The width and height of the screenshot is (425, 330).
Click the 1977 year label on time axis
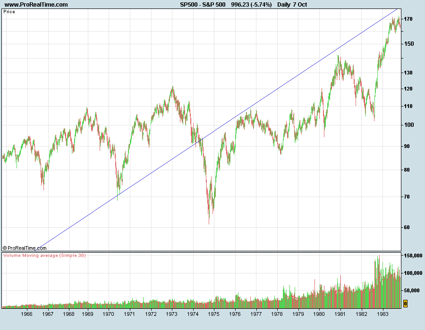256,314
